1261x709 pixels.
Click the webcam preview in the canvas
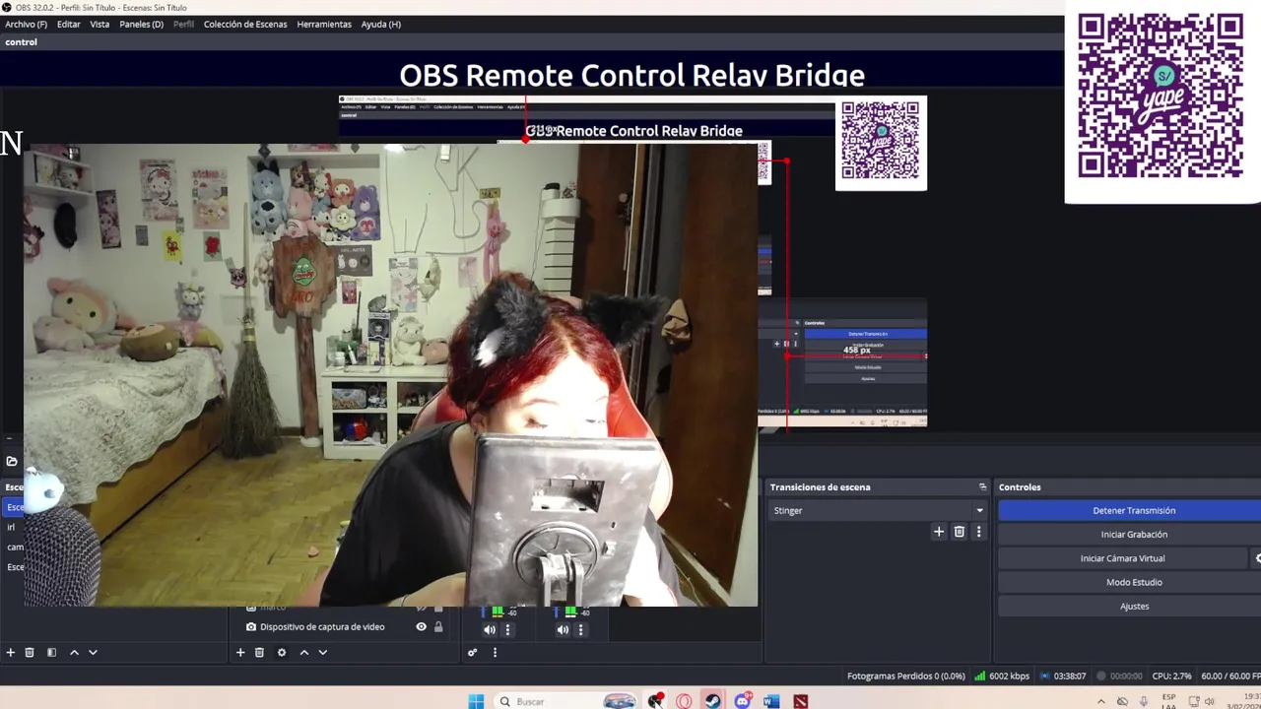[x=391, y=375]
